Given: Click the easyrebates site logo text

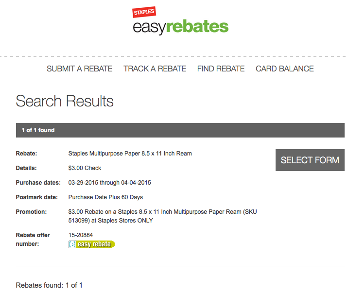Looking at the screenshot, I should pyautogui.click(x=180, y=26).
